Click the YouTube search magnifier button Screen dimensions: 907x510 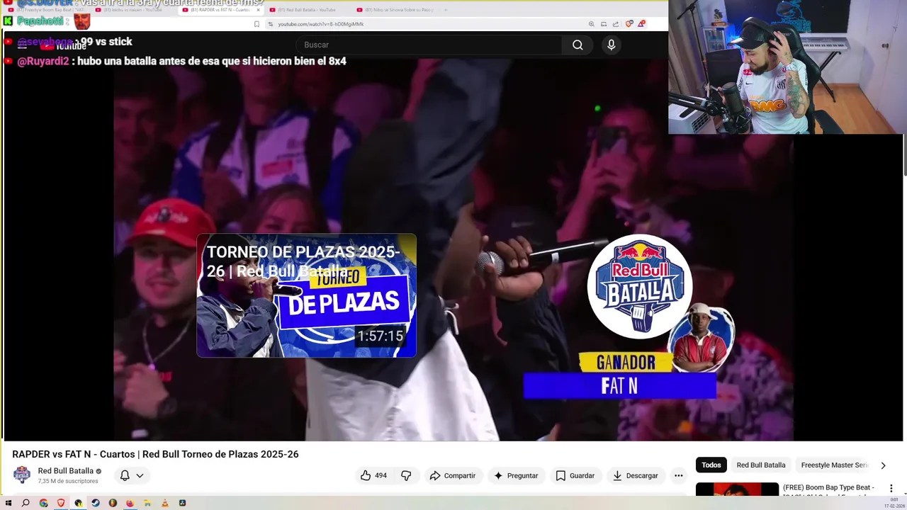point(578,45)
